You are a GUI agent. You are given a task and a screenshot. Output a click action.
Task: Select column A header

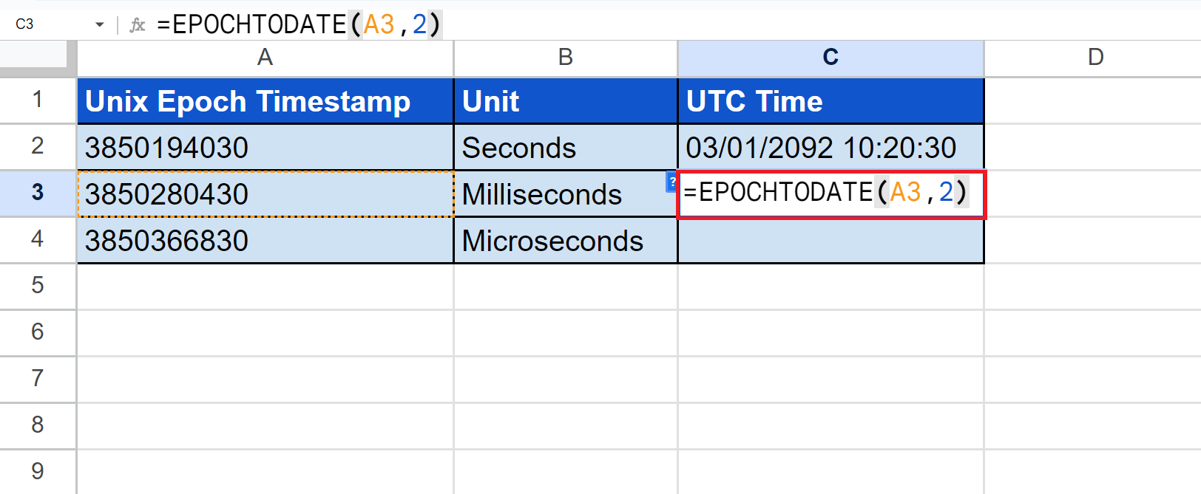tap(265, 58)
